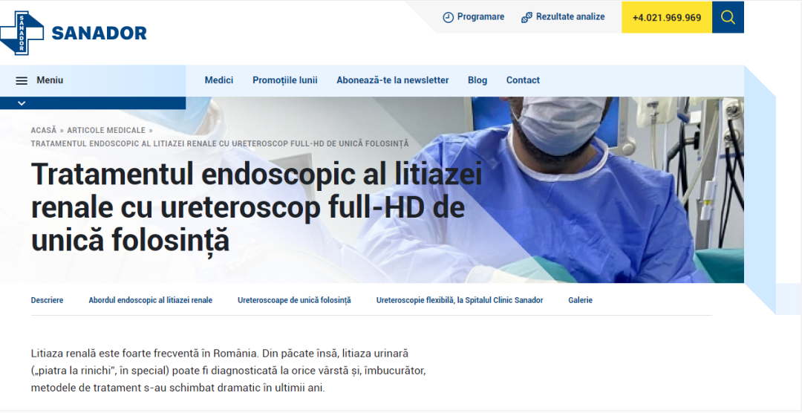This screenshot has height=413, width=802.
Task: Click the Sanador cross logo icon
Action: [x=22, y=33]
